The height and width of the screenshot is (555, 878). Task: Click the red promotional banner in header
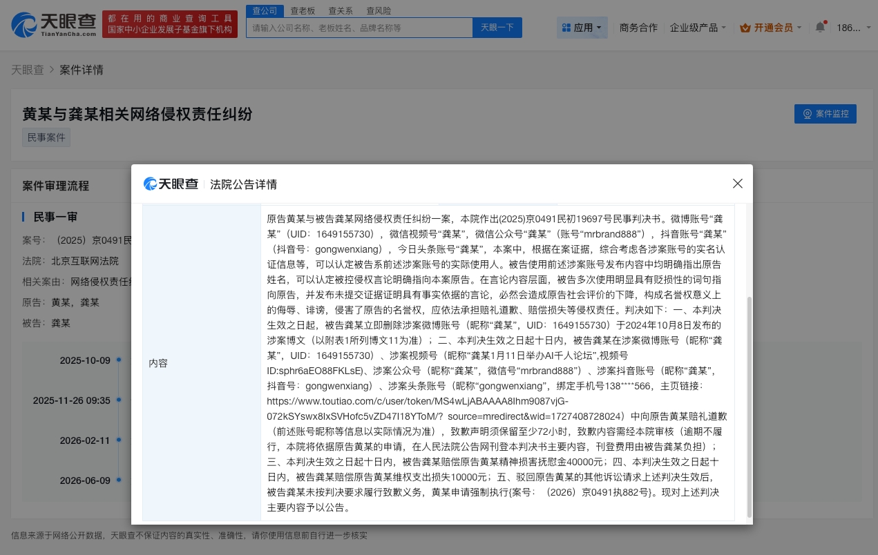click(170, 24)
